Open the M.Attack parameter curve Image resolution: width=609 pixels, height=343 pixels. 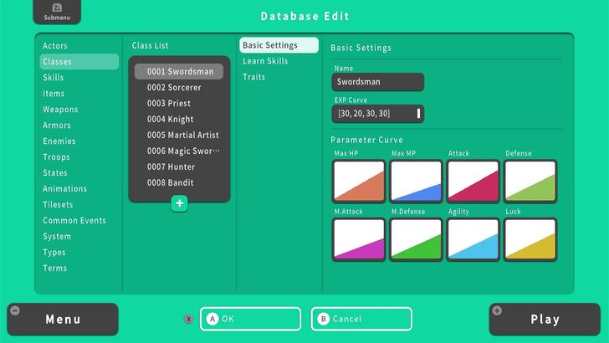(x=359, y=239)
